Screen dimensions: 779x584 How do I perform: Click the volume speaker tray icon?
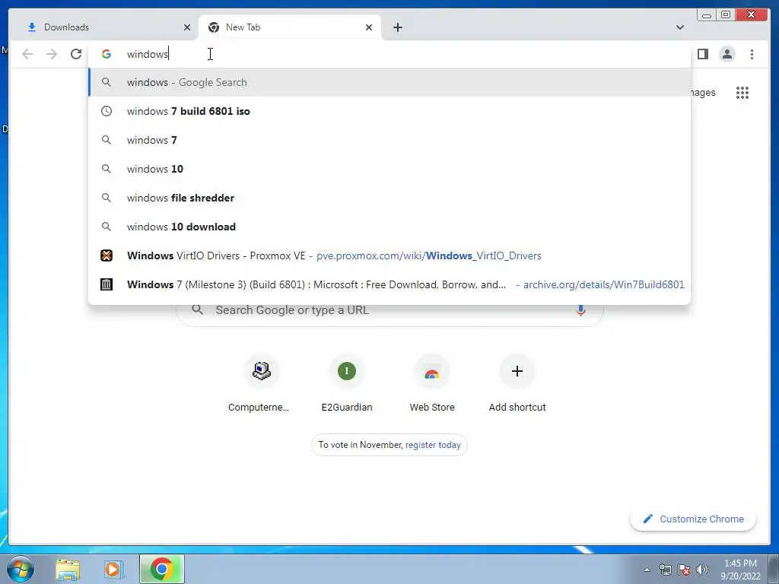[702, 570]
